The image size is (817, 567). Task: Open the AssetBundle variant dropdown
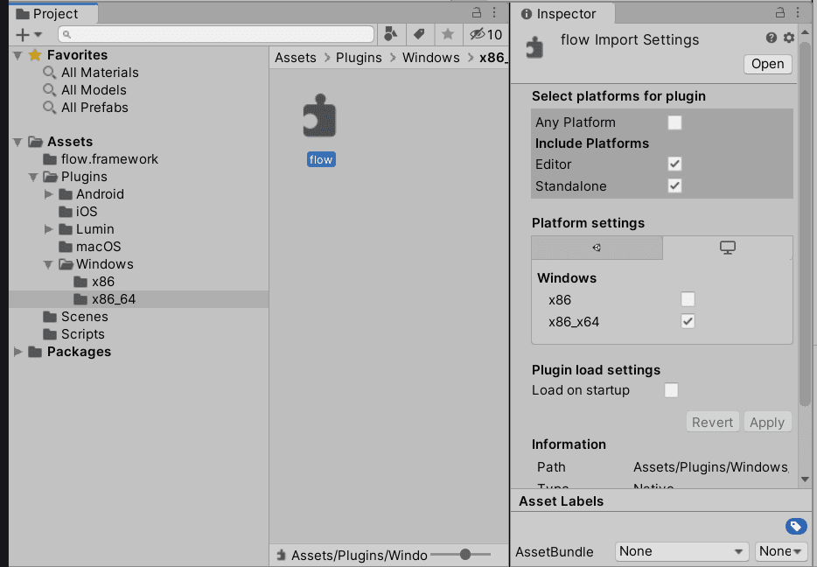[x=781, y=551]
